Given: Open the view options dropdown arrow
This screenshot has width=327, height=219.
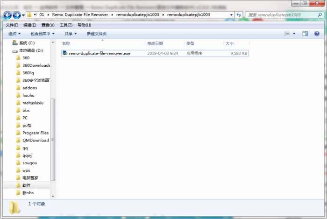Looking at the screenshot, I should click(x=294, y=34).
